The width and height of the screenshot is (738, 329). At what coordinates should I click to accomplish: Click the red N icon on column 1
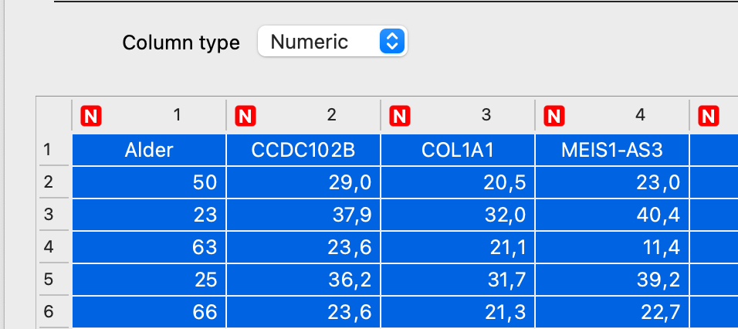click(x=91, y=116)
